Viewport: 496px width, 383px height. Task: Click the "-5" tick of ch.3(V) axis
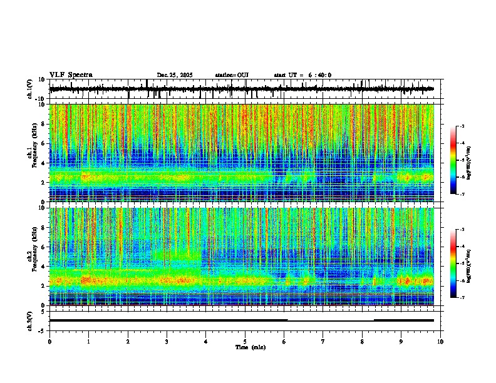pos(42,331)
